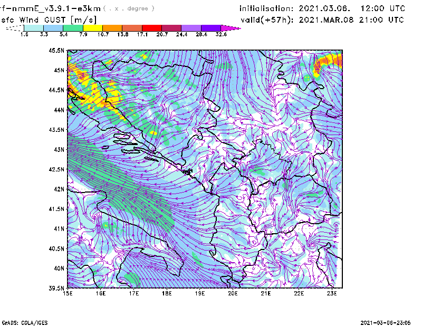Click the '43.5N' latitude label

56,130
